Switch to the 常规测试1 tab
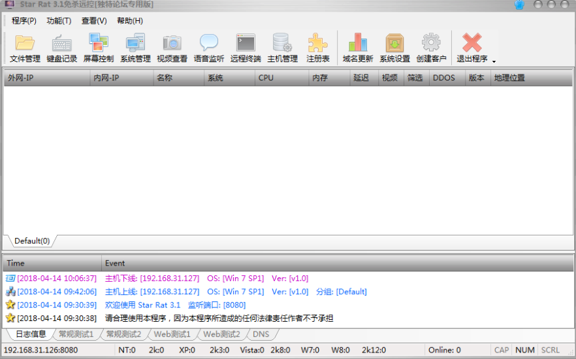Viewport: 576px width, 359px height. tap(76, 334)
